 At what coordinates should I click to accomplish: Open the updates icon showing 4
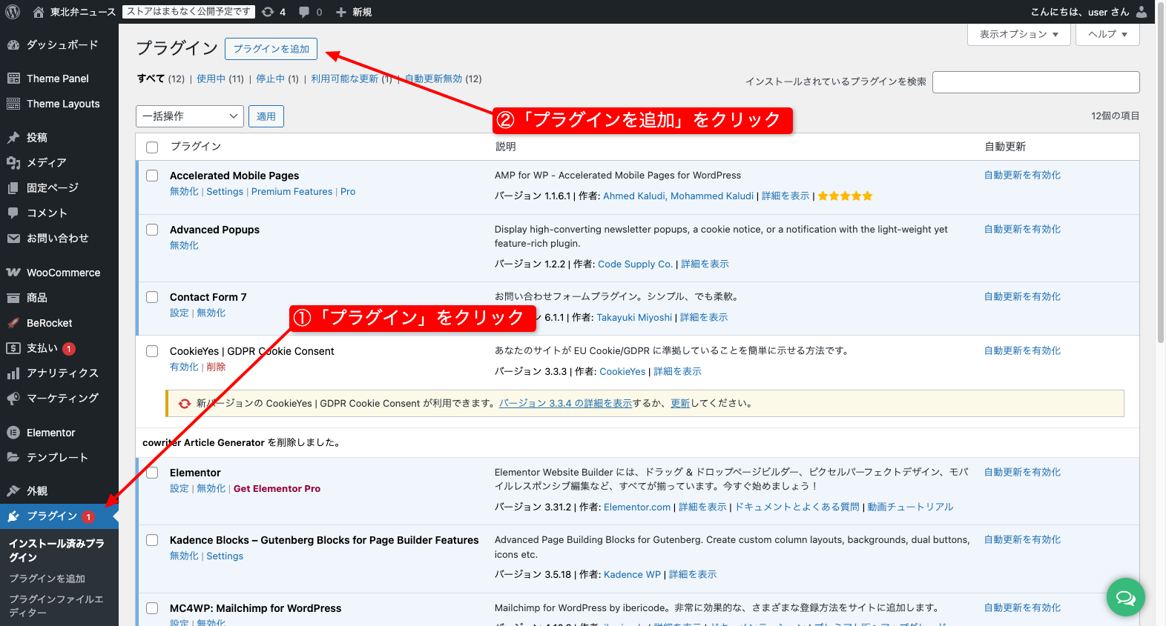tap(268, 12)
